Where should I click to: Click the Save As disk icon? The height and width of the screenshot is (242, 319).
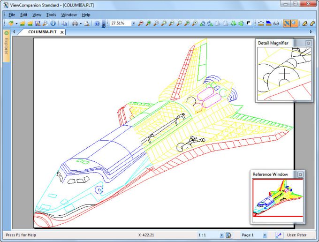tap(38, 23)
